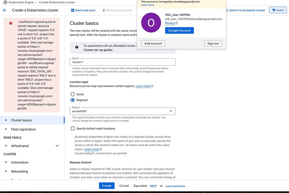
Task: Open the Region dropdown us-central1
Action: click(122, 111)
